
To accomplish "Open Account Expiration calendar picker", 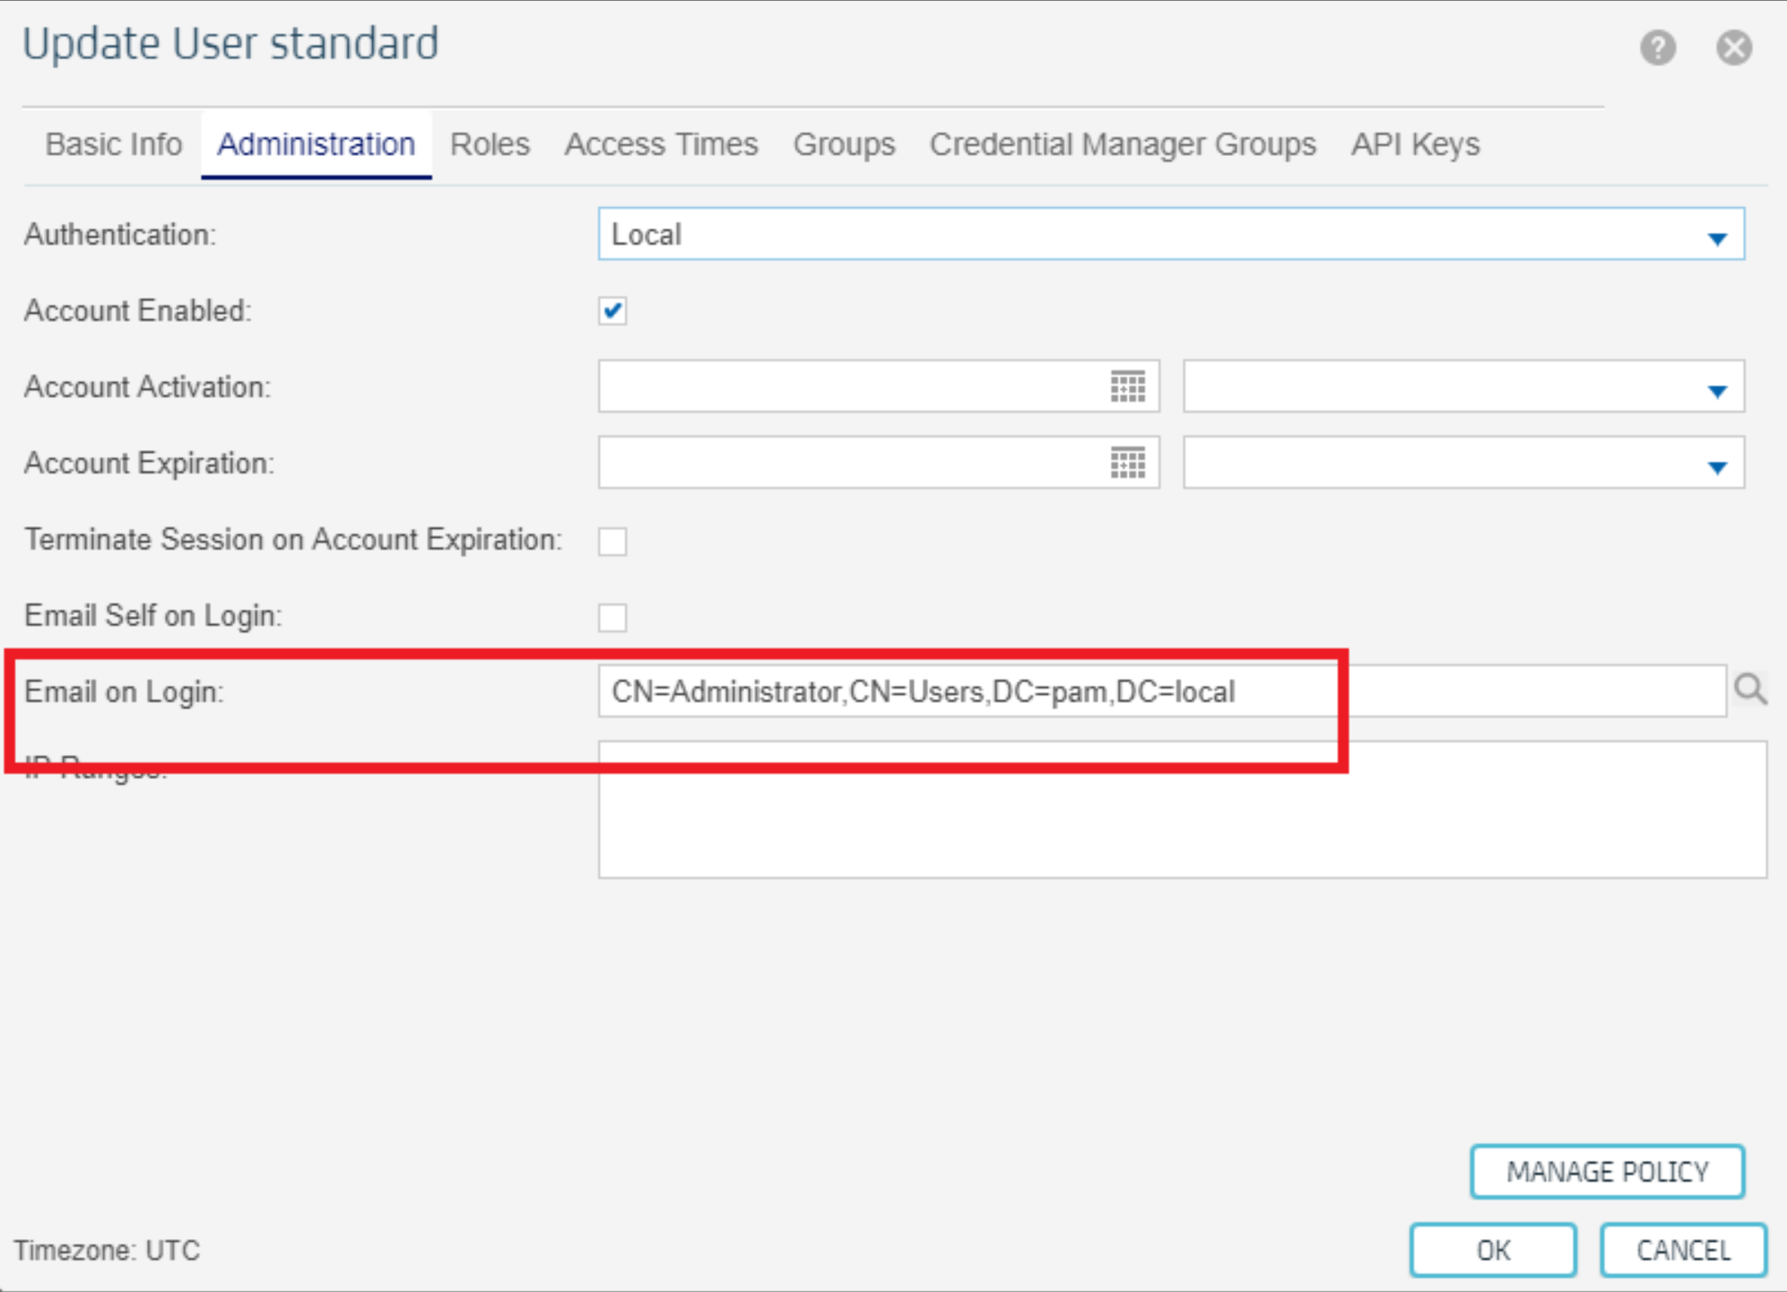I will [x=1127, y=464].
